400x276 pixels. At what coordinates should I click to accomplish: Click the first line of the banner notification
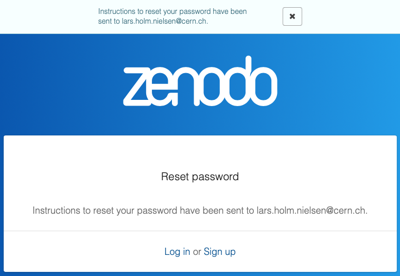click(172, 11)
